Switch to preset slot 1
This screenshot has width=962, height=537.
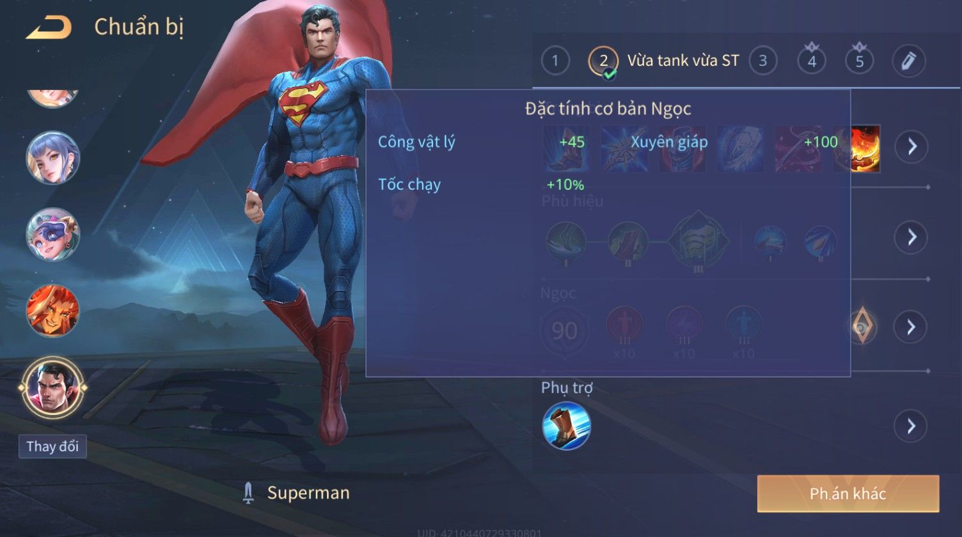click(555, 61)
